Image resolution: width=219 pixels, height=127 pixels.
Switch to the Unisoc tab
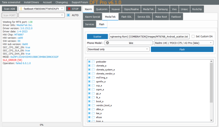tap(184, 9)
